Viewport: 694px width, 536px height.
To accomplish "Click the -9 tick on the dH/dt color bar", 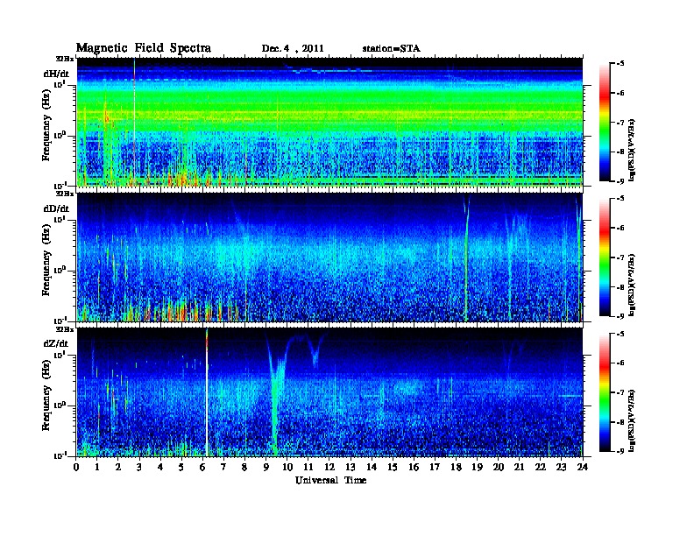I will pos(620,181).
